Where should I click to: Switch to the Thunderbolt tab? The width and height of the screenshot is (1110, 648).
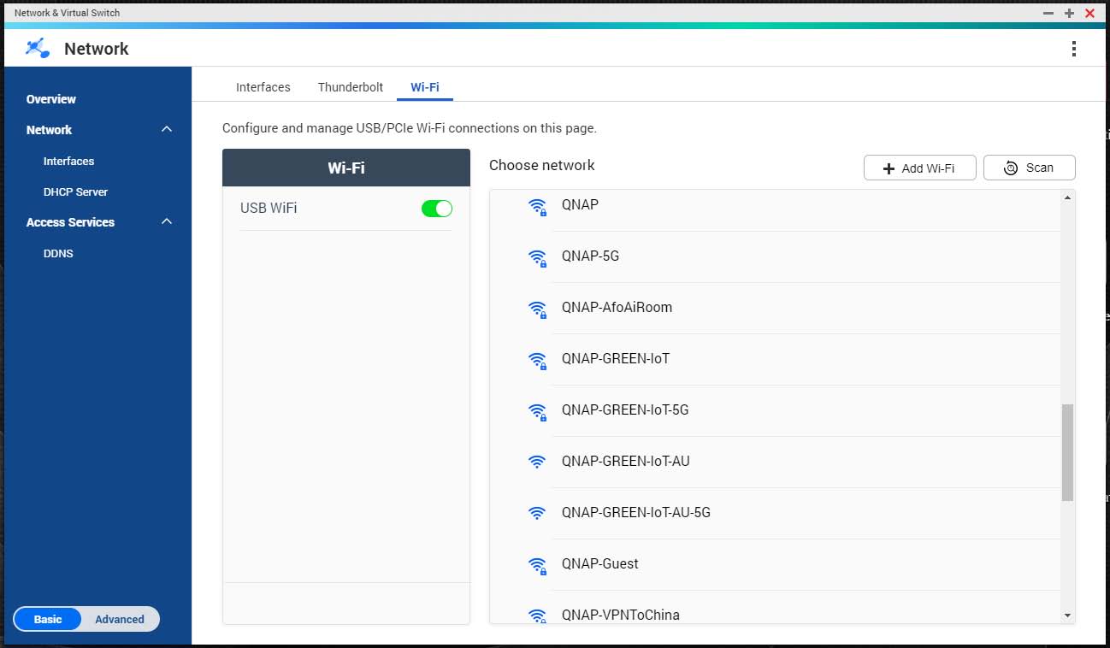[x=351, y=87]
